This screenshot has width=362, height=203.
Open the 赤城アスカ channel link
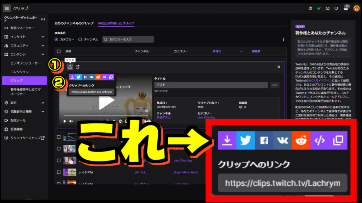tap(164, 117)
